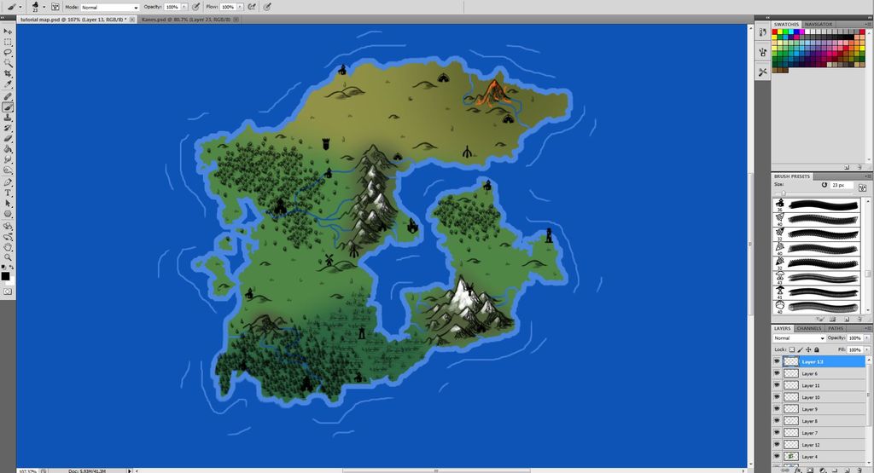Pick the Crop tool
This screenshot has width=874, height=473.
[x=8, y=74]
